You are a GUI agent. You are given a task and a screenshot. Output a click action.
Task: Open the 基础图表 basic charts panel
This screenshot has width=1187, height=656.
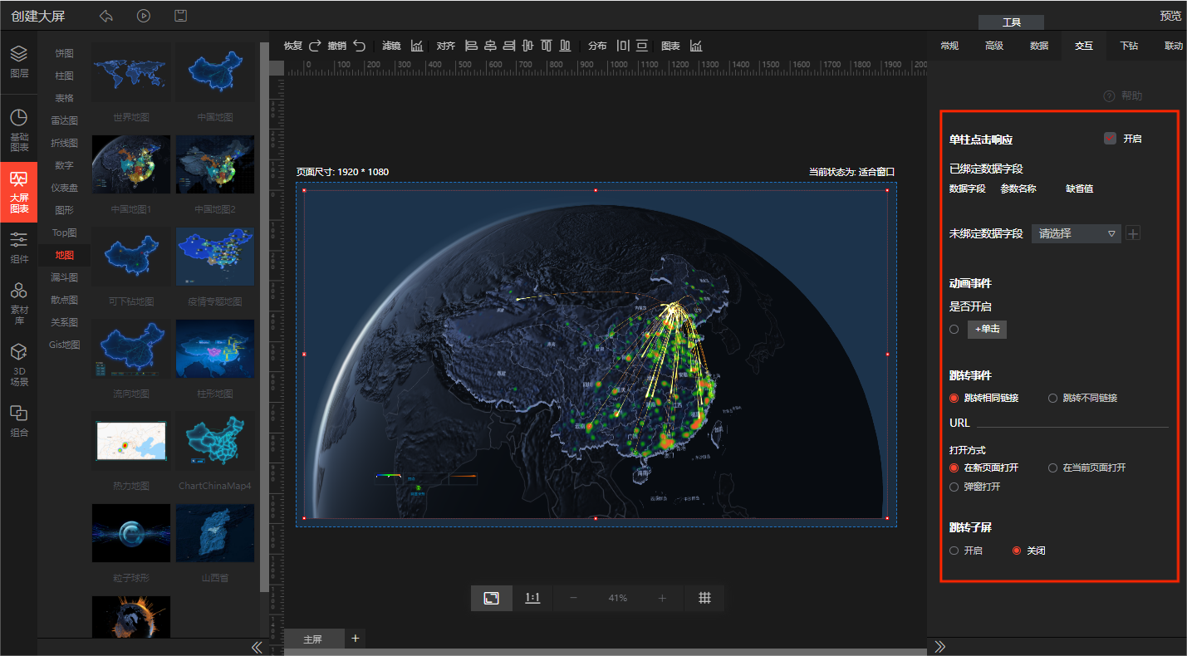pos(19,130)
